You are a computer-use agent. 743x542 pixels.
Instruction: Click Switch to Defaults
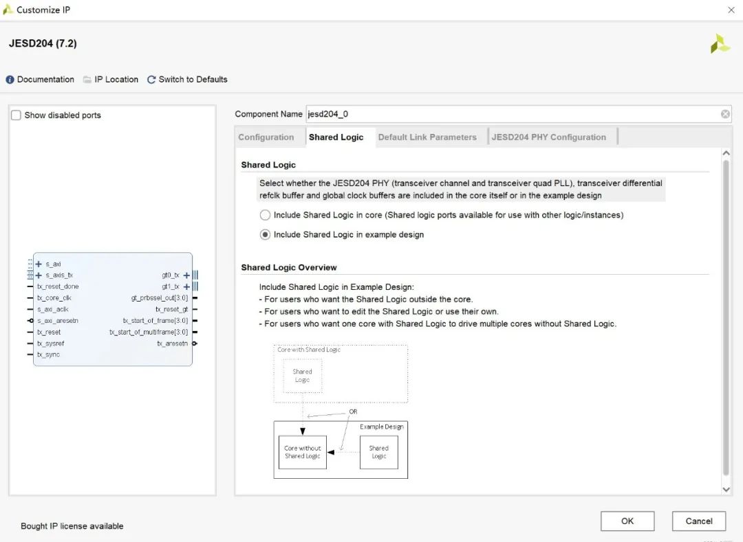pos(193,80)
